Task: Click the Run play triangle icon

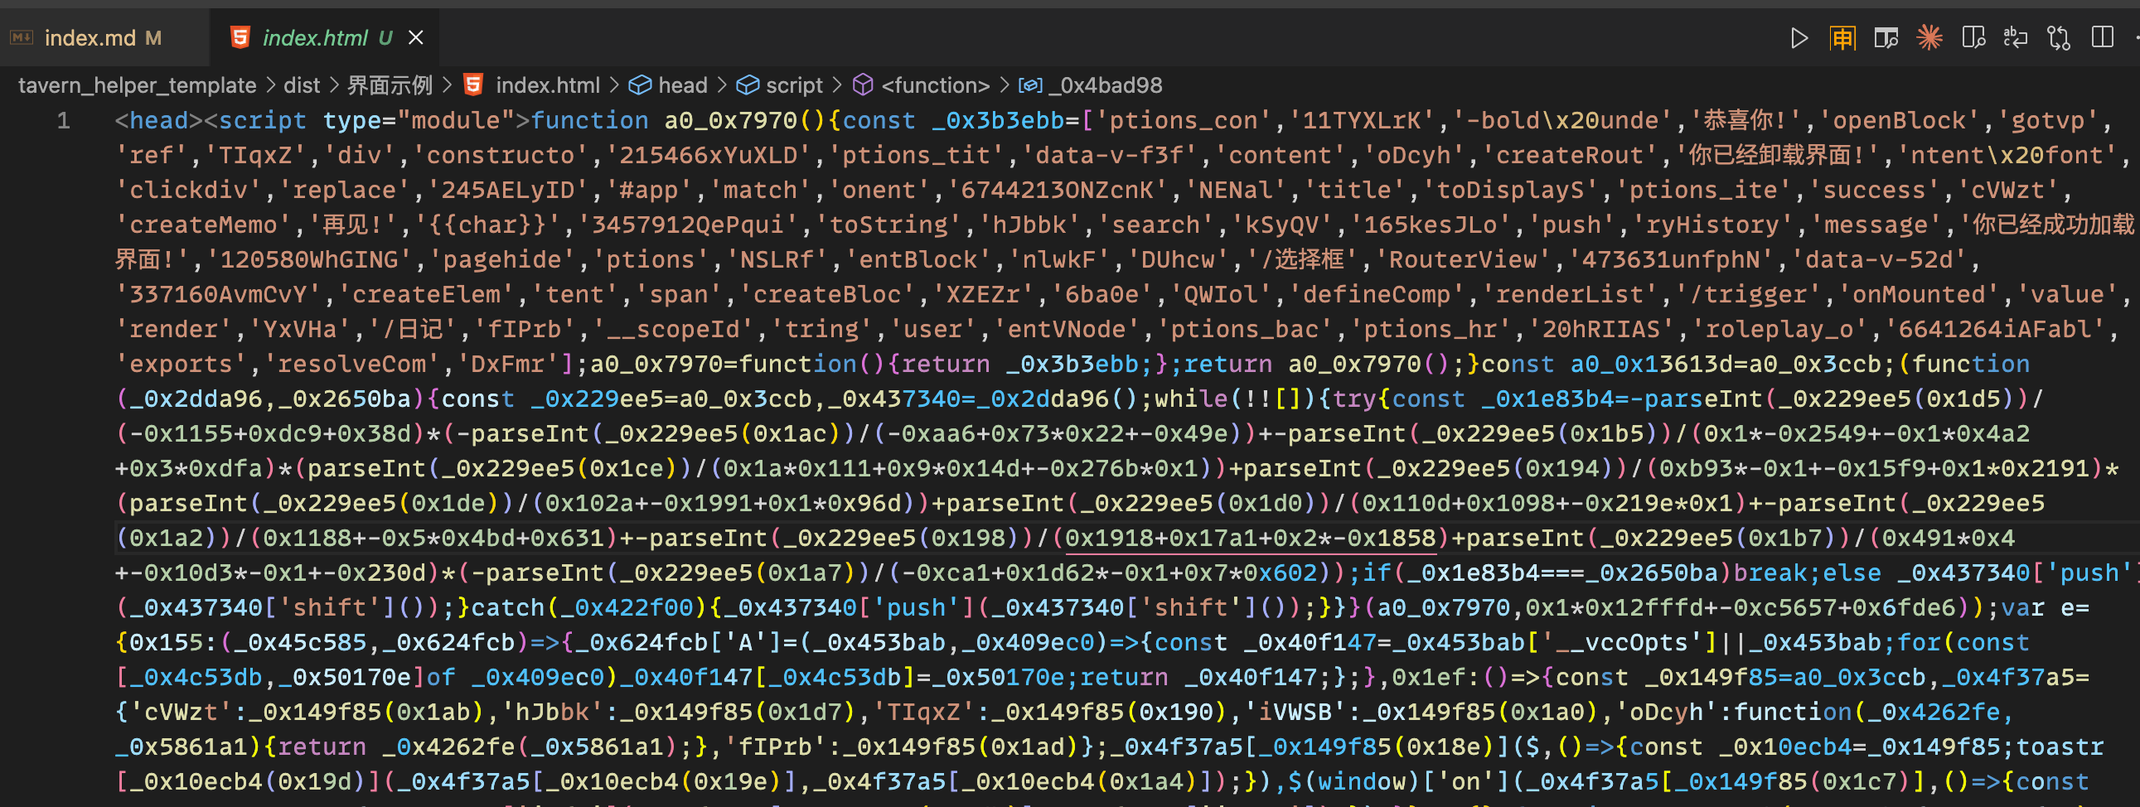Action: 1799,38
